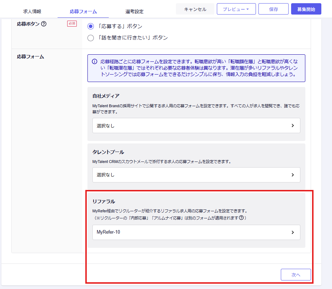Go to the next step with 次へ
This screenshot has width=332, height=289.
(x=296, y=274)
